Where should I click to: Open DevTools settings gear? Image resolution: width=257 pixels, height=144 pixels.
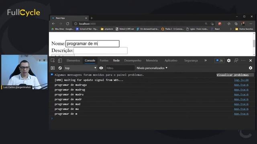pos(229,60)
